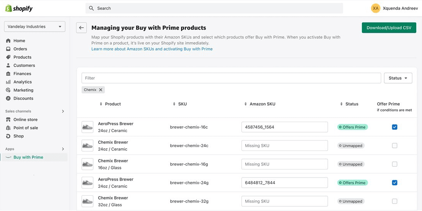Go to Products in the sidebar
422x211 pixels.
point(22,57)
